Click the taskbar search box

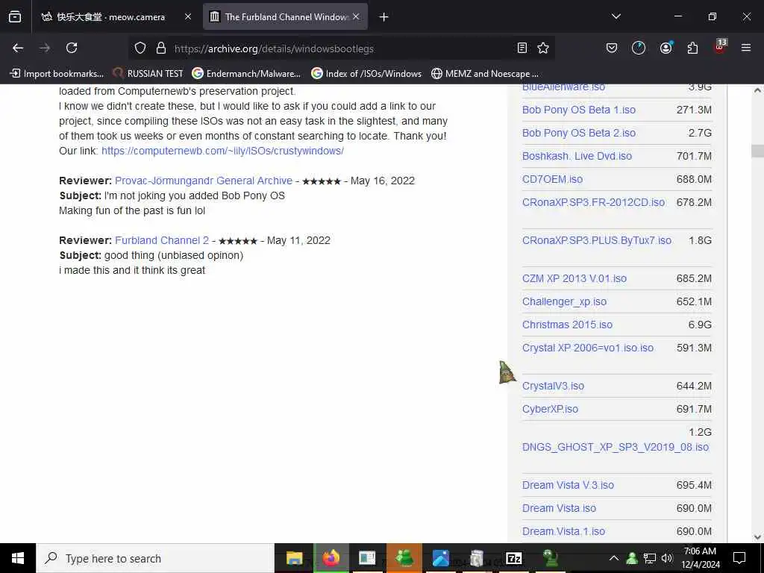coord(155,558)
